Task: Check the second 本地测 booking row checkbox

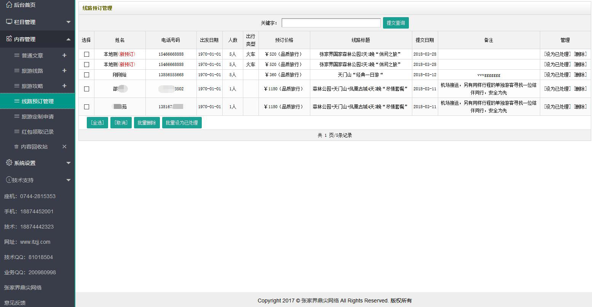Action: [86, 64]
